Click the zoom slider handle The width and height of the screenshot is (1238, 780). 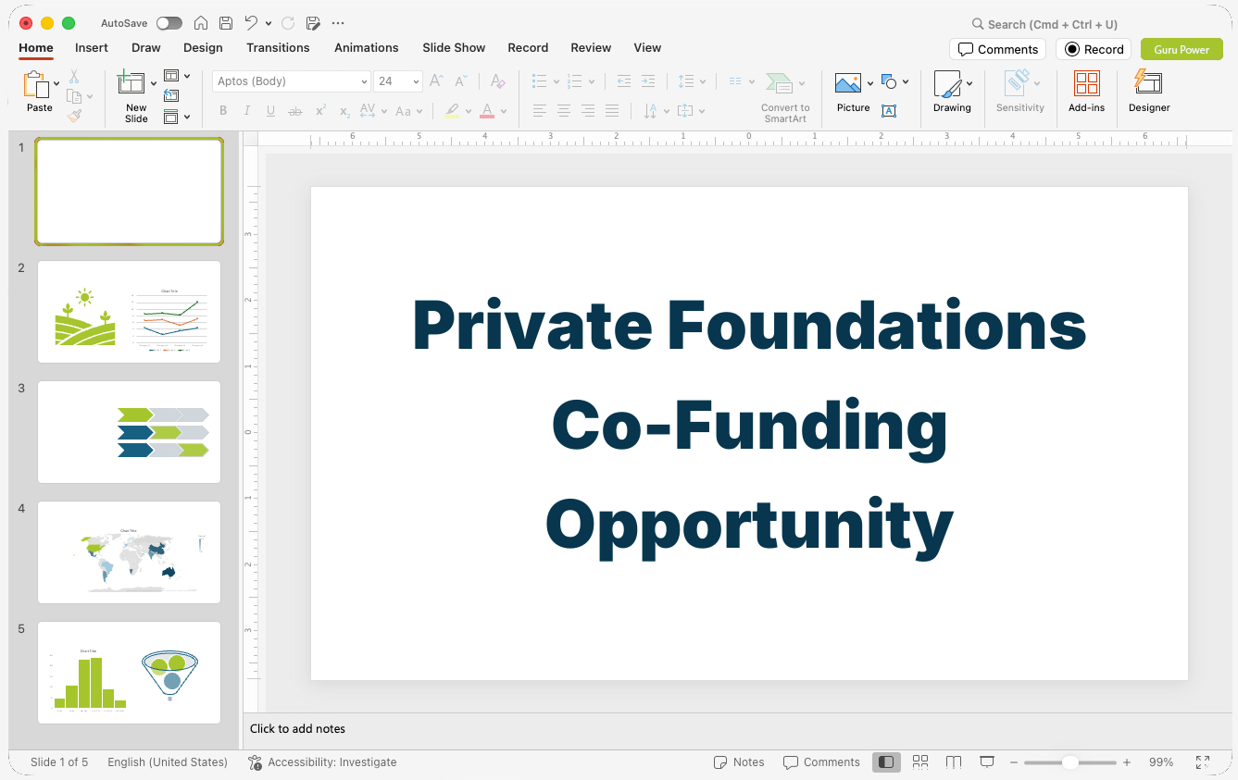point(1069,762)
